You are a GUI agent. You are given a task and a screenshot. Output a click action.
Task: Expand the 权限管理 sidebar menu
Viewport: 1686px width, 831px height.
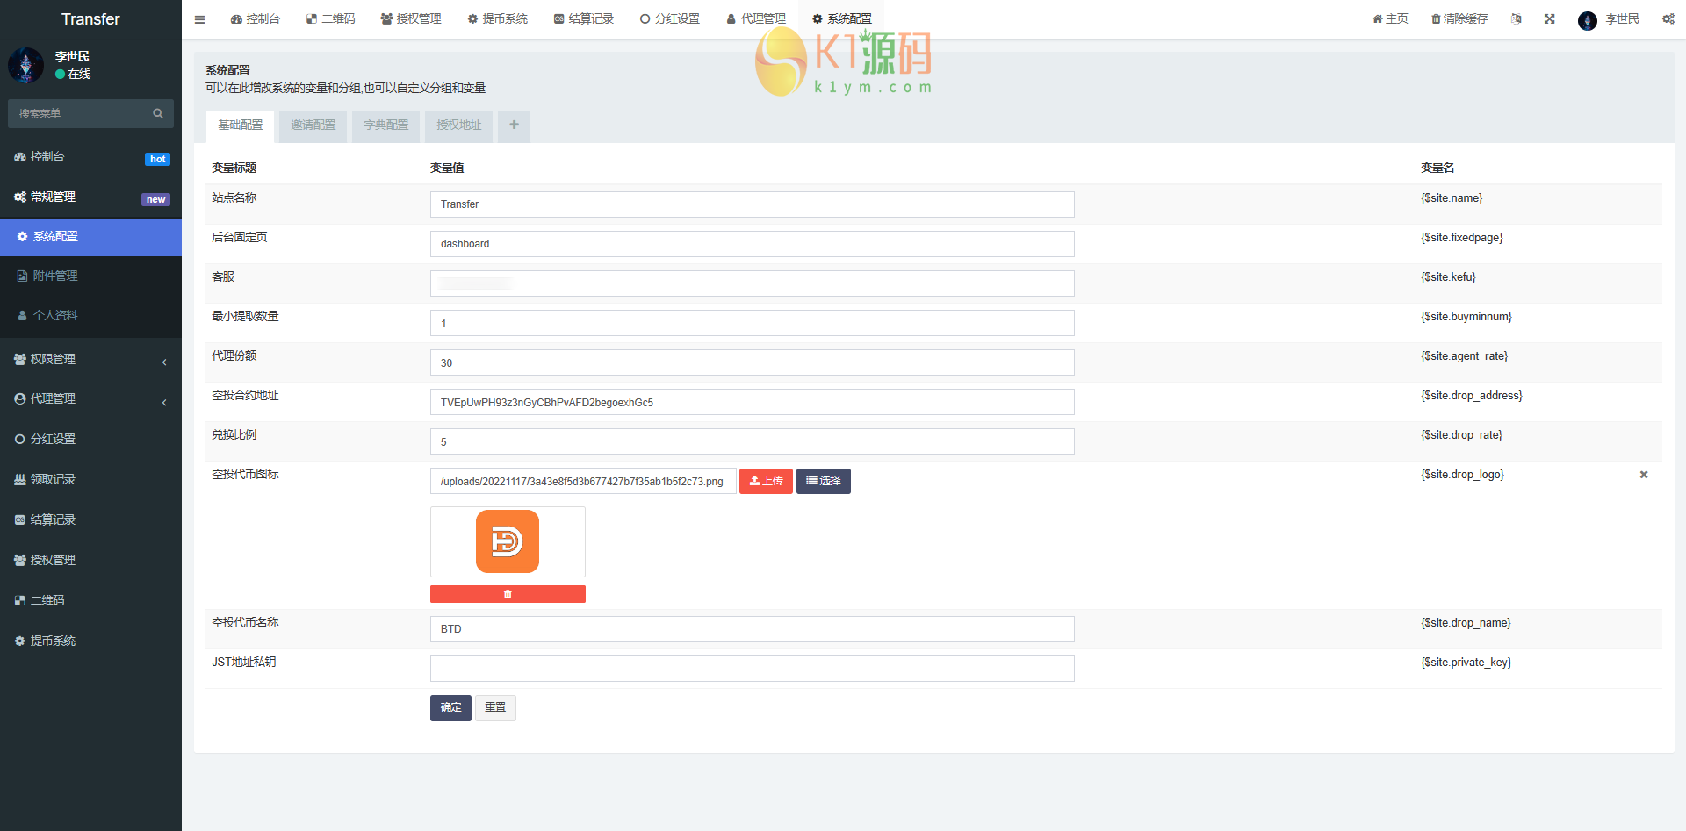click(x=90, y=360)
